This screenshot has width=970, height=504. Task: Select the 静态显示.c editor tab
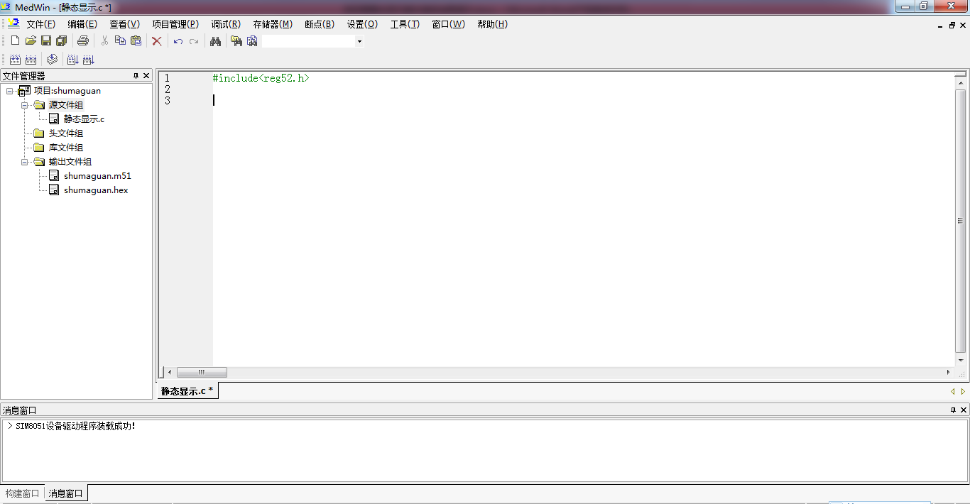[187, 391]
